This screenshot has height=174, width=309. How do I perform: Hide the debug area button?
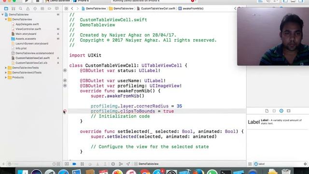click(x=67, y=164)
